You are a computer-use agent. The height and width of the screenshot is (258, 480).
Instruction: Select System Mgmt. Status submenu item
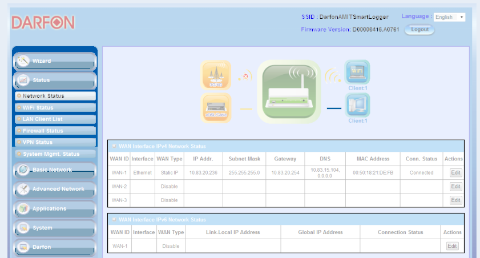(55, 154)
